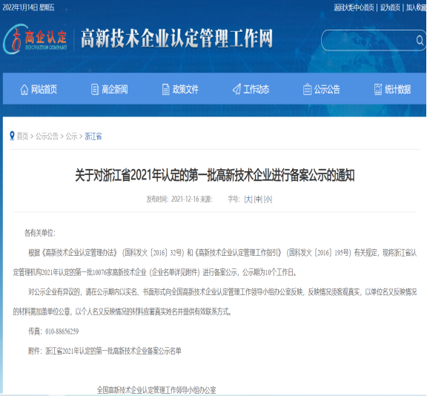Click 设为首页 link at top
427x396 pixels.
click(390, 7)
